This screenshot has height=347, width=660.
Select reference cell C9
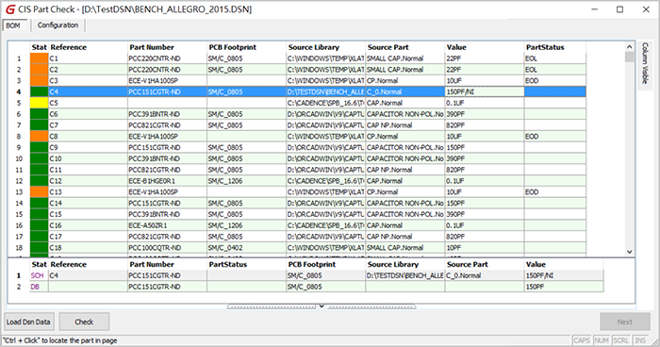point(88,148)
